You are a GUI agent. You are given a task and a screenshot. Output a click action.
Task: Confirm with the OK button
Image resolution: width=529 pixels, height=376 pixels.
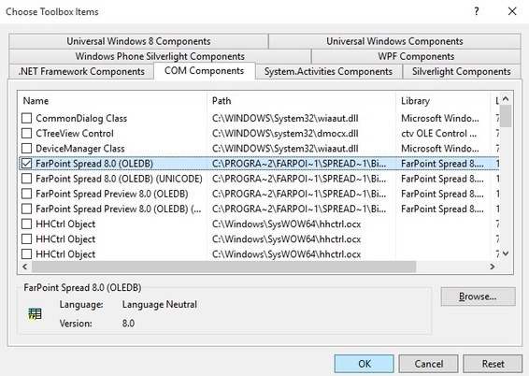click(364, 364)
